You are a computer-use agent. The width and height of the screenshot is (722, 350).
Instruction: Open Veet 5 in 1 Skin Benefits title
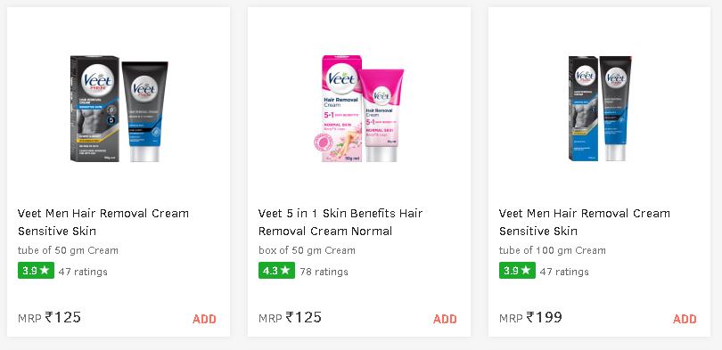[x=340, y=222]
